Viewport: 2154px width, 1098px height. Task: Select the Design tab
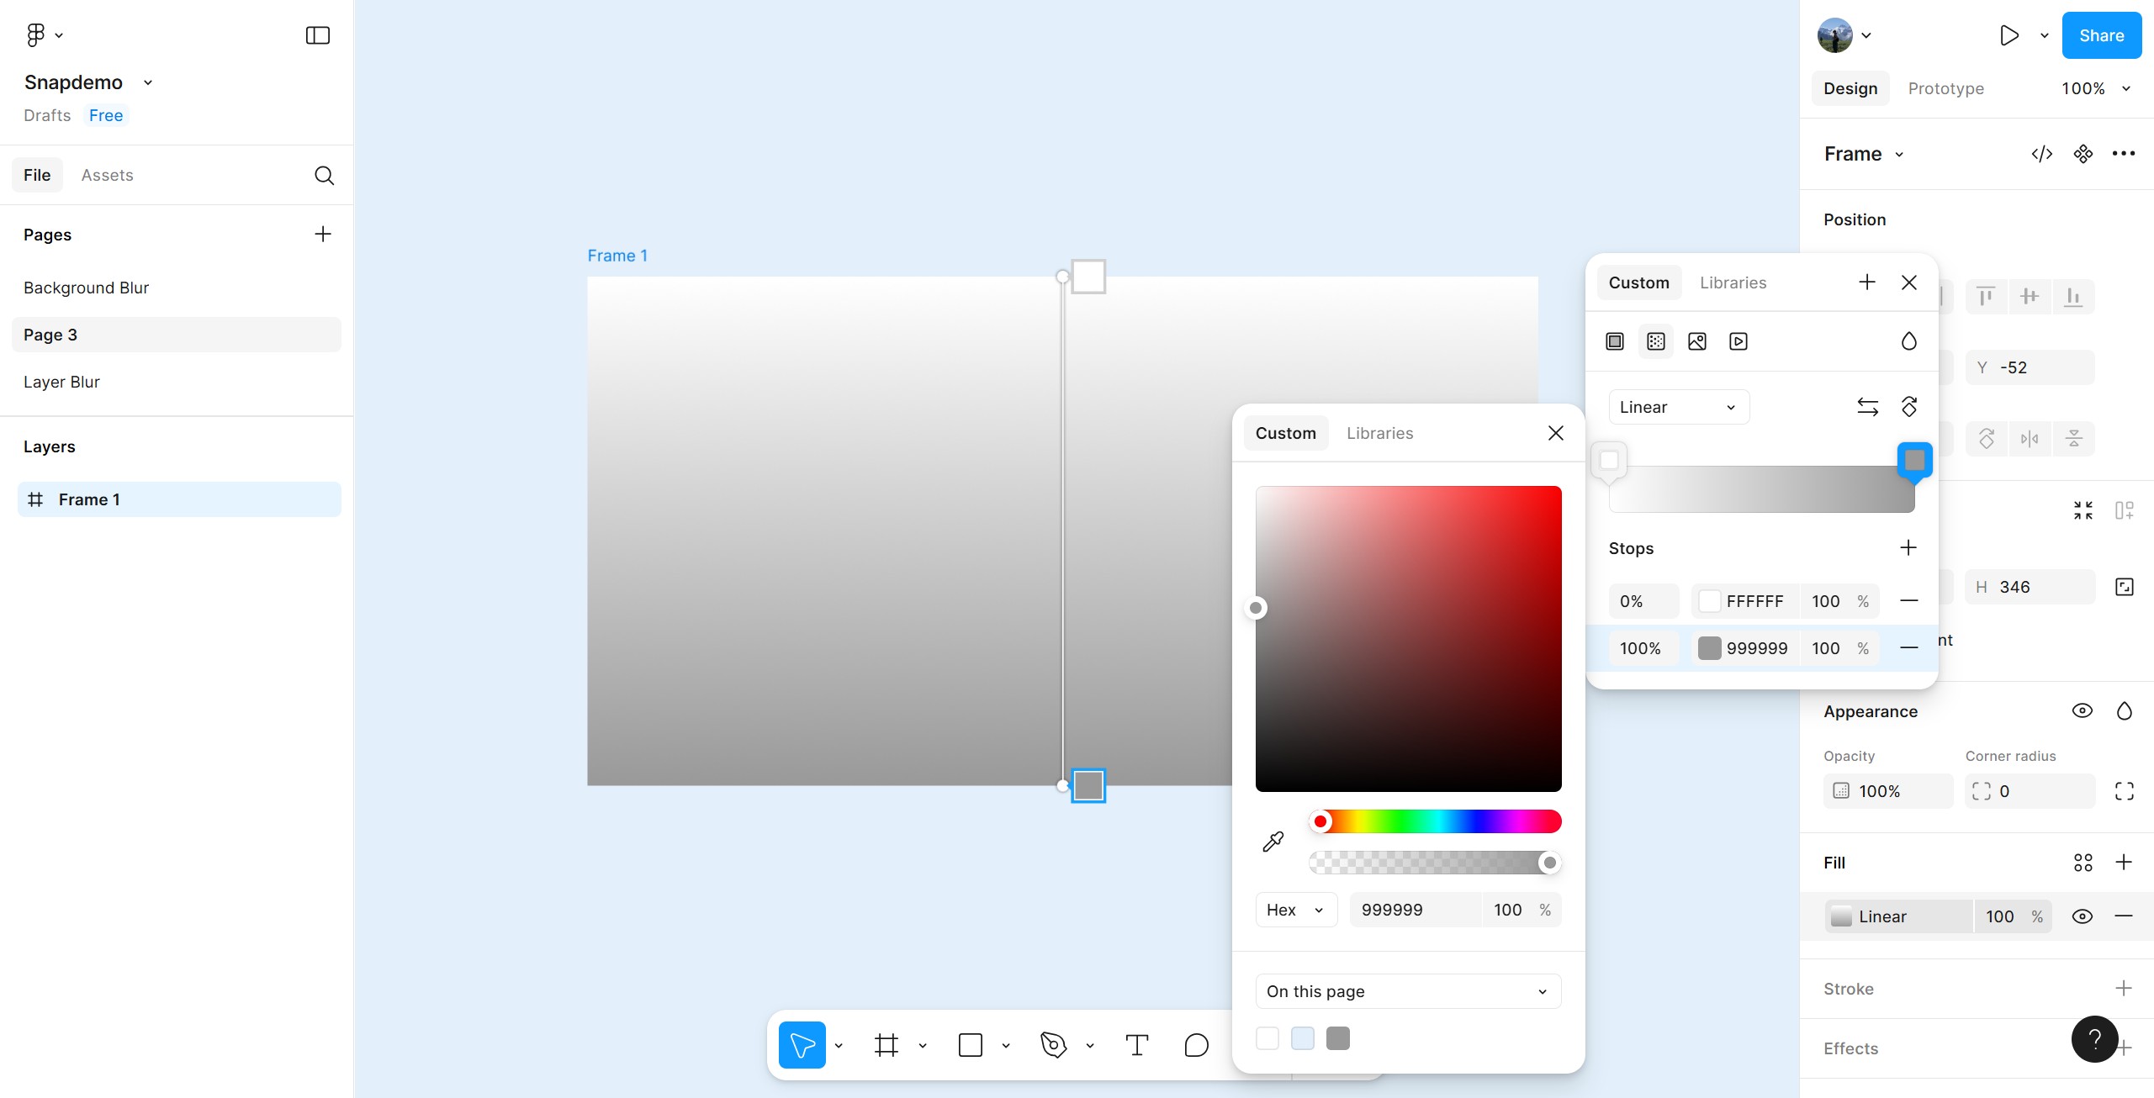pyautogui.click(x=1850, y=88)
